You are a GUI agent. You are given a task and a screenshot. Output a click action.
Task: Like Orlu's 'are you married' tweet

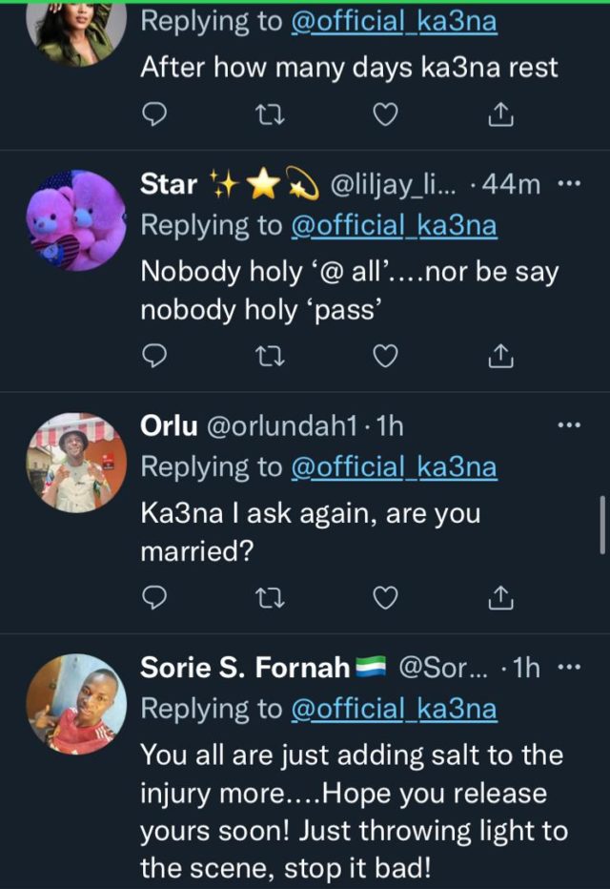[383, 598]
